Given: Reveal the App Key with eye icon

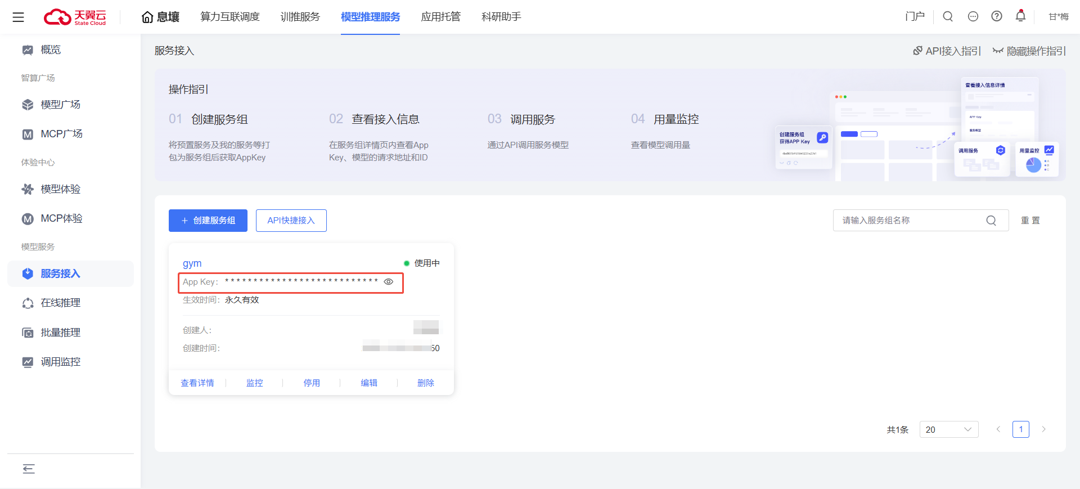Looking at the screenshot, I should [389, 282].
